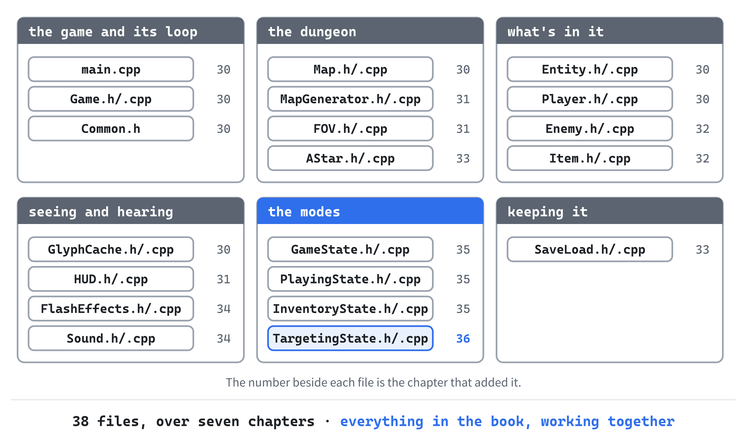The image size is (747, 448).
Task: Click the 'the game and its loop' header
Action: coord(131,31)
